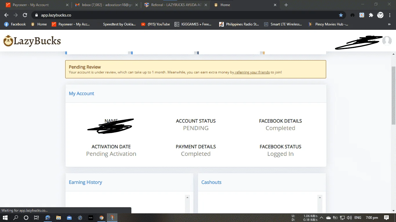Click the PENDING account status value
The width and height of the screenshot is (396, 222).
(x=196, y=128)
